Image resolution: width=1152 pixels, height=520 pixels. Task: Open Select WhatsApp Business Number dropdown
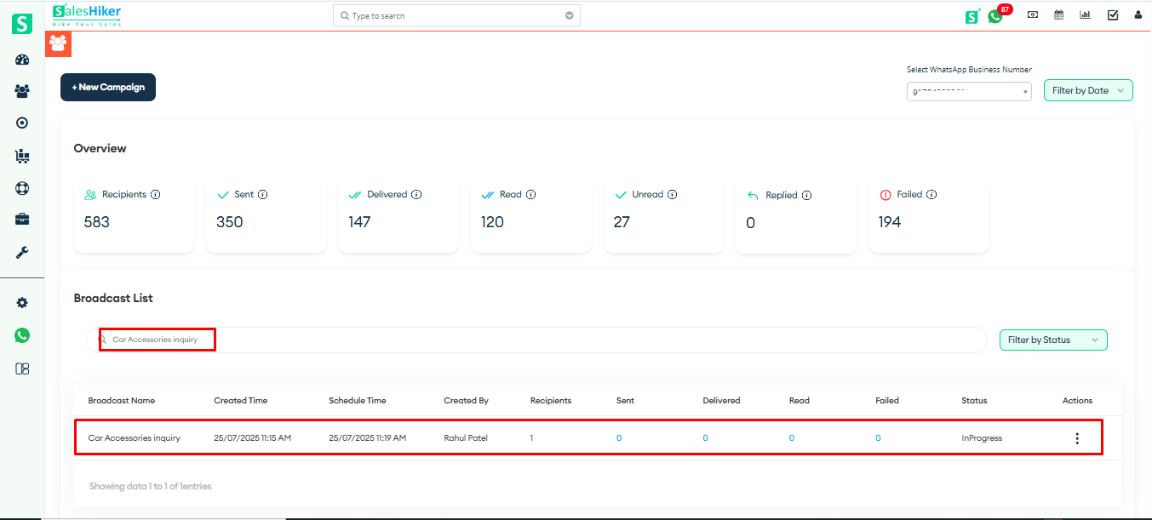969,91
